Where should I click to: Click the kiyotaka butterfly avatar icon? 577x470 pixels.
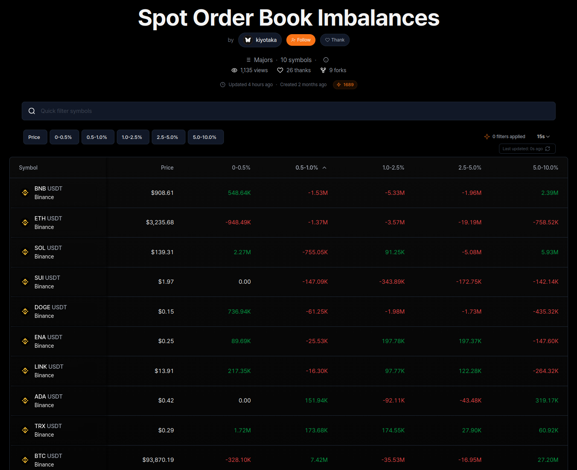(x=248, y=40)
